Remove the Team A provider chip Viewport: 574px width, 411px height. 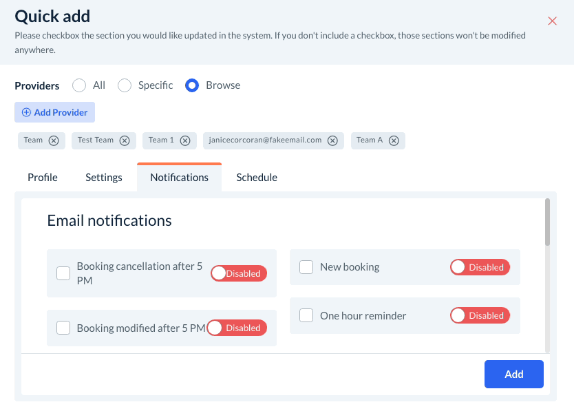click(x=394, y=140)
